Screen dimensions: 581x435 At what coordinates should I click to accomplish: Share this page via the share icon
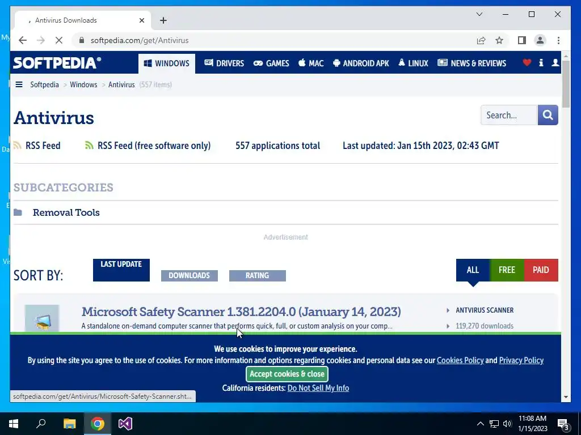[481, 40]
